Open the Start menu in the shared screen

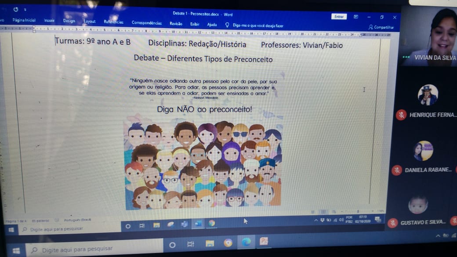(x=11, y=230)
